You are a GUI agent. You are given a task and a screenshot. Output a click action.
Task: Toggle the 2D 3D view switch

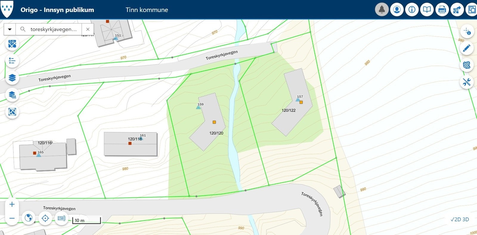[x=460, y=220]
